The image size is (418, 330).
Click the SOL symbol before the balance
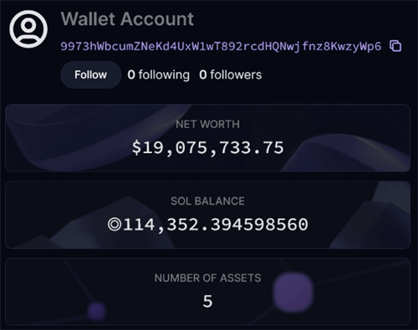coord(115,225)
